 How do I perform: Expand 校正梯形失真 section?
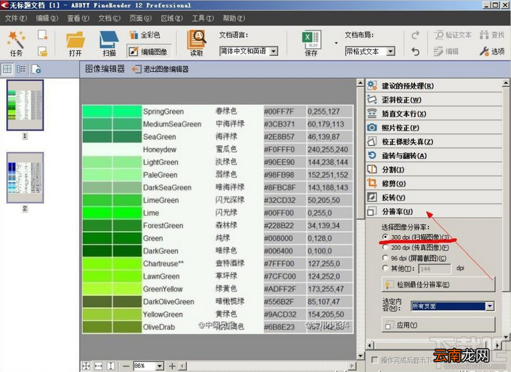(x=434, y=141)
